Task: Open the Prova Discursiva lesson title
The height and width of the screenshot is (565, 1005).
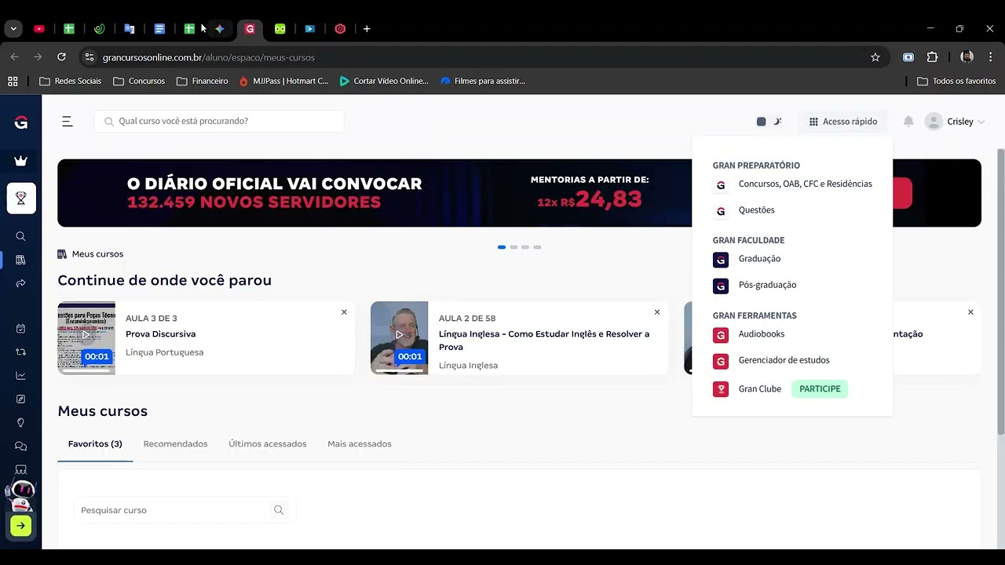Action: point(160,334)
